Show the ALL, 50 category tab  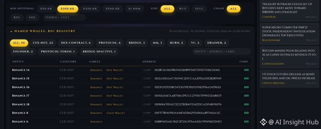[19, 43]
